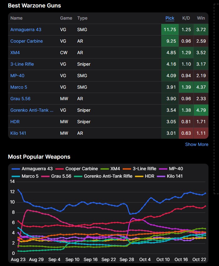
Task: Open the 3-Line Rifle link
Action: coord(22,64)
